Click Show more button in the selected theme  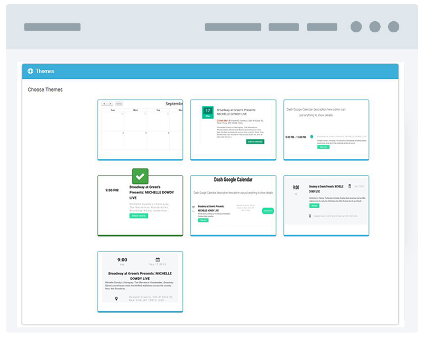pos(139,216)
